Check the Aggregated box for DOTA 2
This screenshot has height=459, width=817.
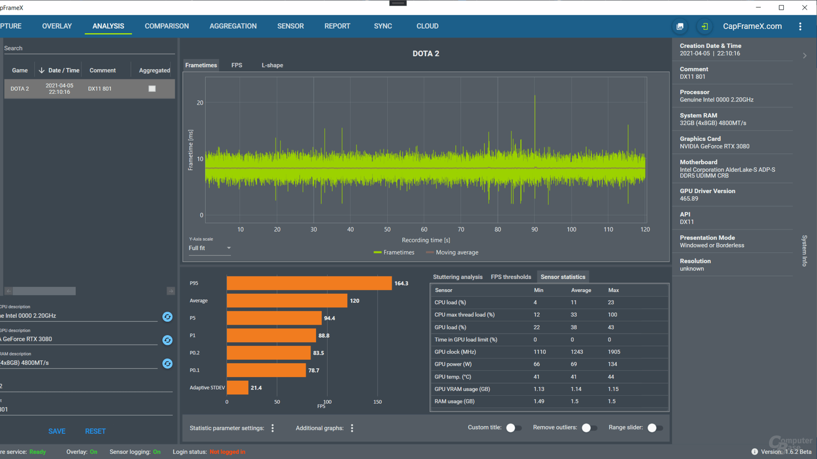pyautogui.click(x=152, y=89)
